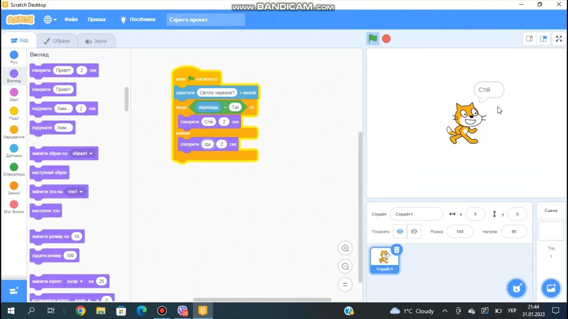Click the Стій text in say block
568x319 pixels.
[209, 122]
